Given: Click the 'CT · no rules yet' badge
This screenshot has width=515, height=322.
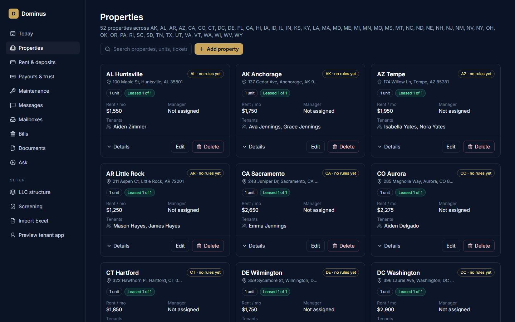Looking at the screenshot, I should tap(205, 272).
